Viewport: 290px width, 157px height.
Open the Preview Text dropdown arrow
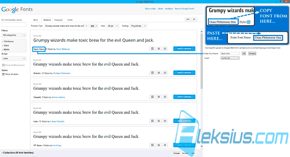pyautogui.click(x=86, y=26)
